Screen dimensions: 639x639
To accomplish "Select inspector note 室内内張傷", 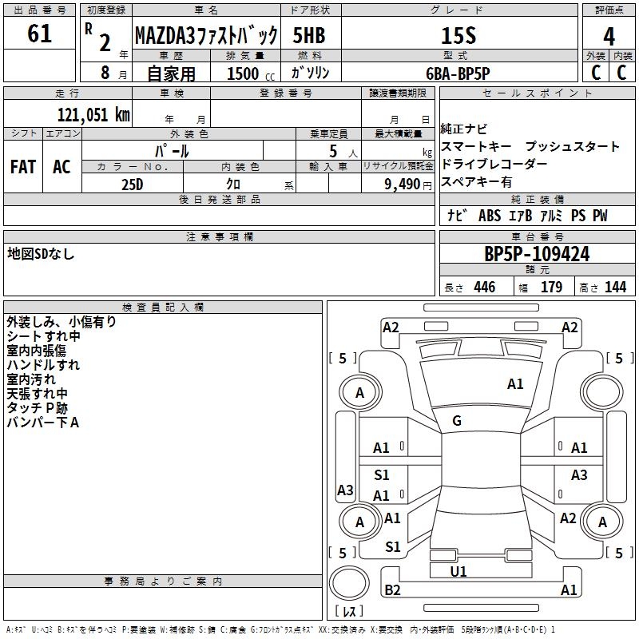I will [36, 351].
